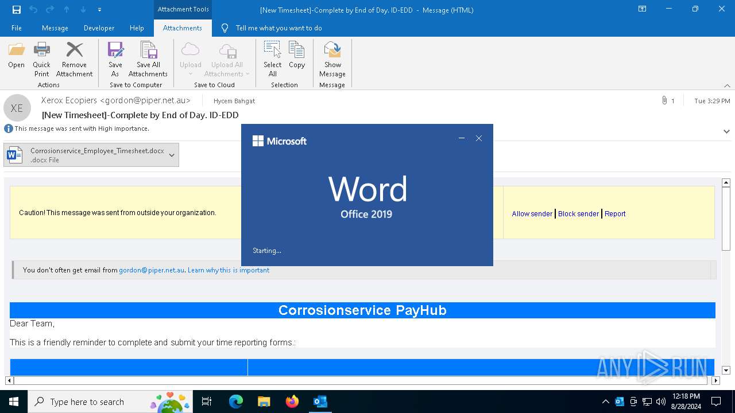Save the message using quick access toolbar
This screenshot has height=413, width=735.
click(x=17, y=9)
